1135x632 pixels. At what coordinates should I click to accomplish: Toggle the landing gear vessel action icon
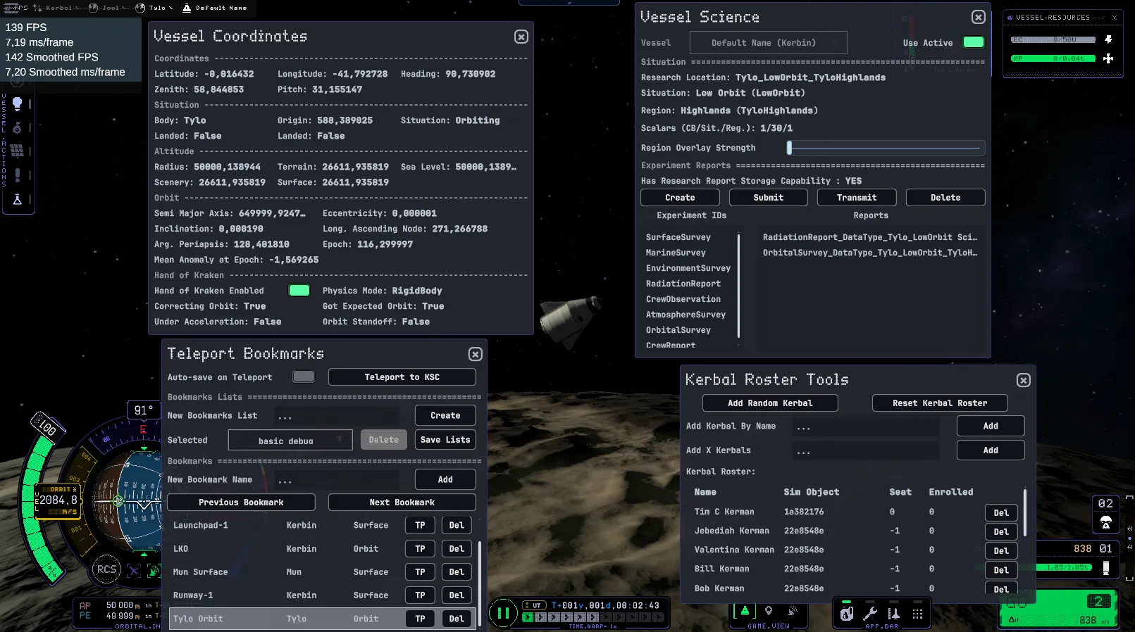point(18,127)
